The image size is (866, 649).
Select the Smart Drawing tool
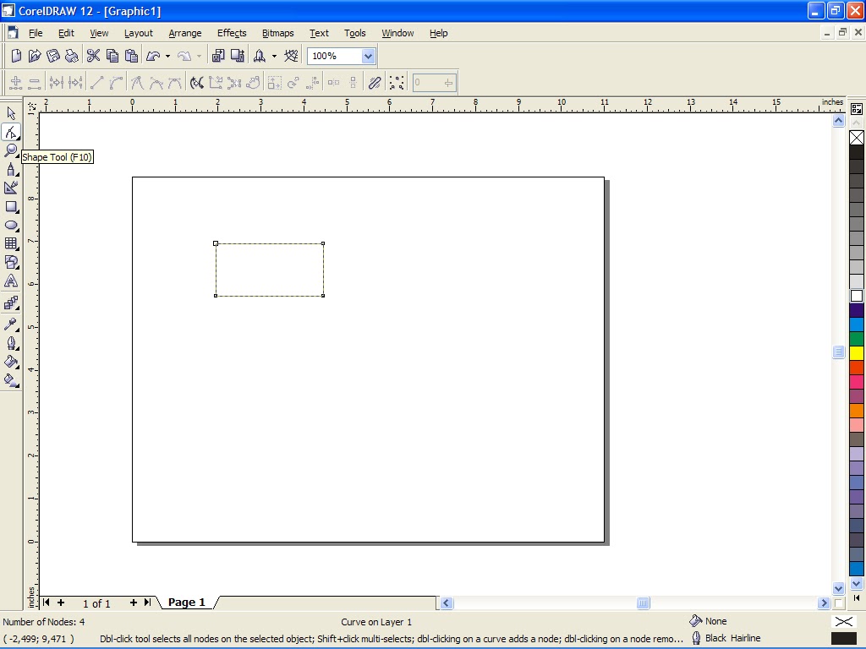11,188
